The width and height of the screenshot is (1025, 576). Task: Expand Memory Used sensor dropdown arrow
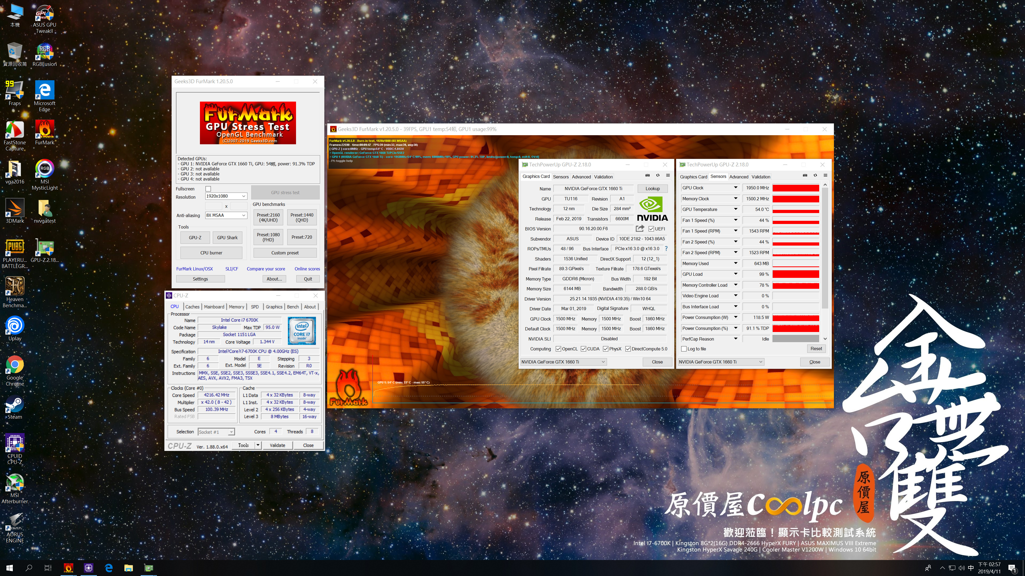[x=736, y=263]
